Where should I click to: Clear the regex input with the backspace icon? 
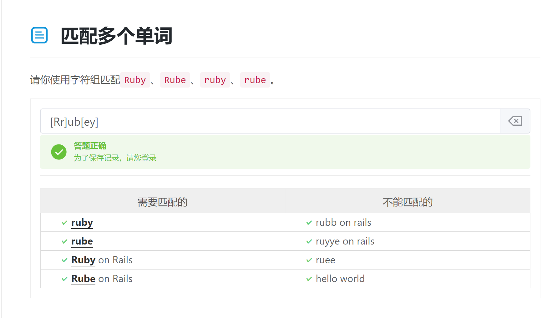tap(515, 121)
